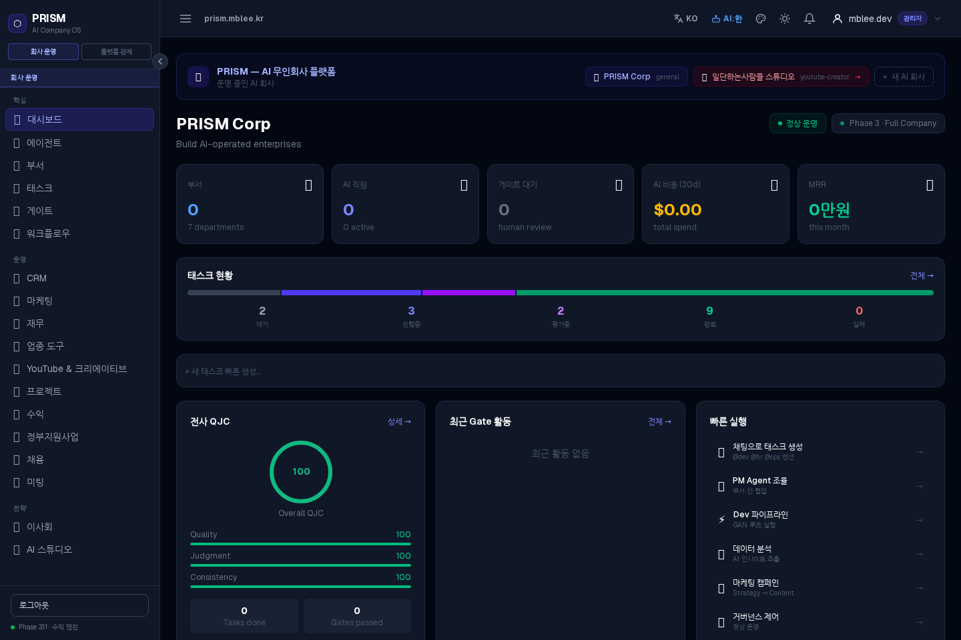Click the CRM sidebar icon
The height and width of the screenshot is (640, 961).
pos(17,278)
